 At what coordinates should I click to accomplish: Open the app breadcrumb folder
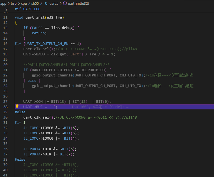coord(3,3)
